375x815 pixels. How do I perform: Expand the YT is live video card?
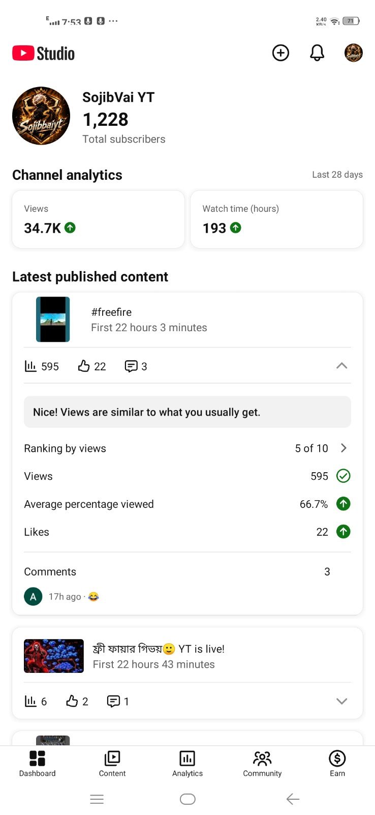coord(342,701)
